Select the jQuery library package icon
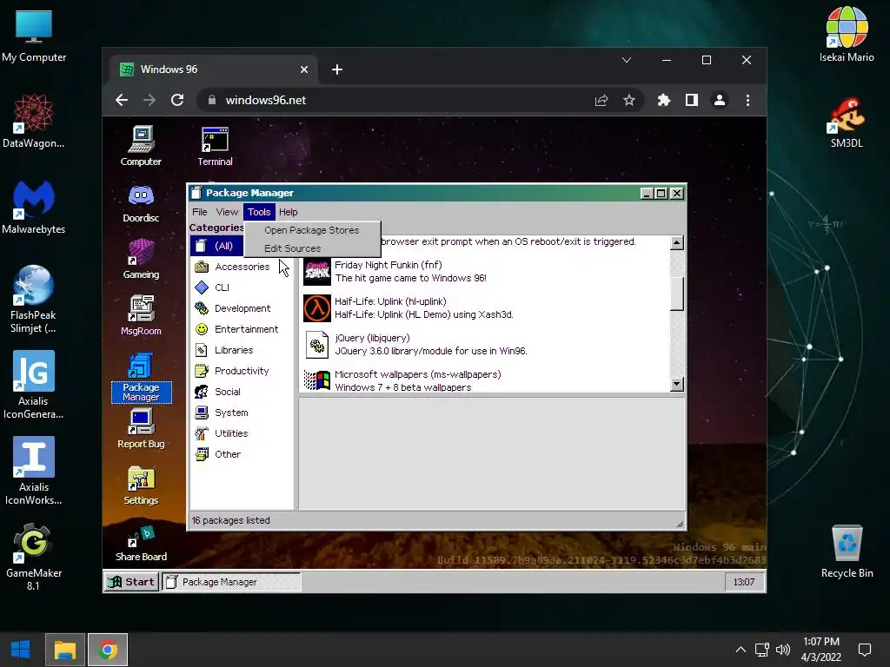Screen dimensions: 890x667 click(x=316, y=344)
